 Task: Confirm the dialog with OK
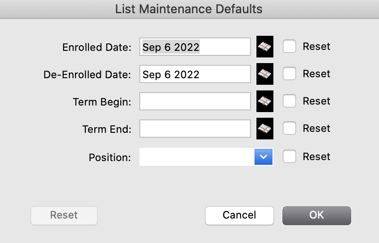[316, 215]
